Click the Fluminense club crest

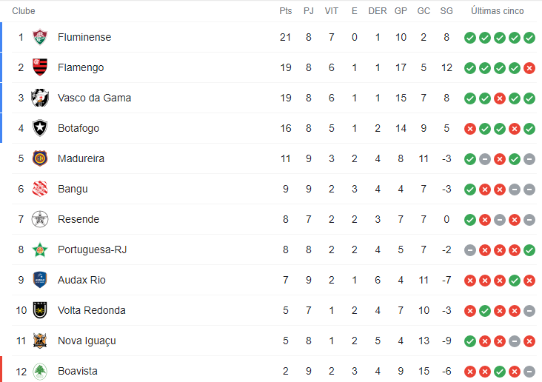40,37
